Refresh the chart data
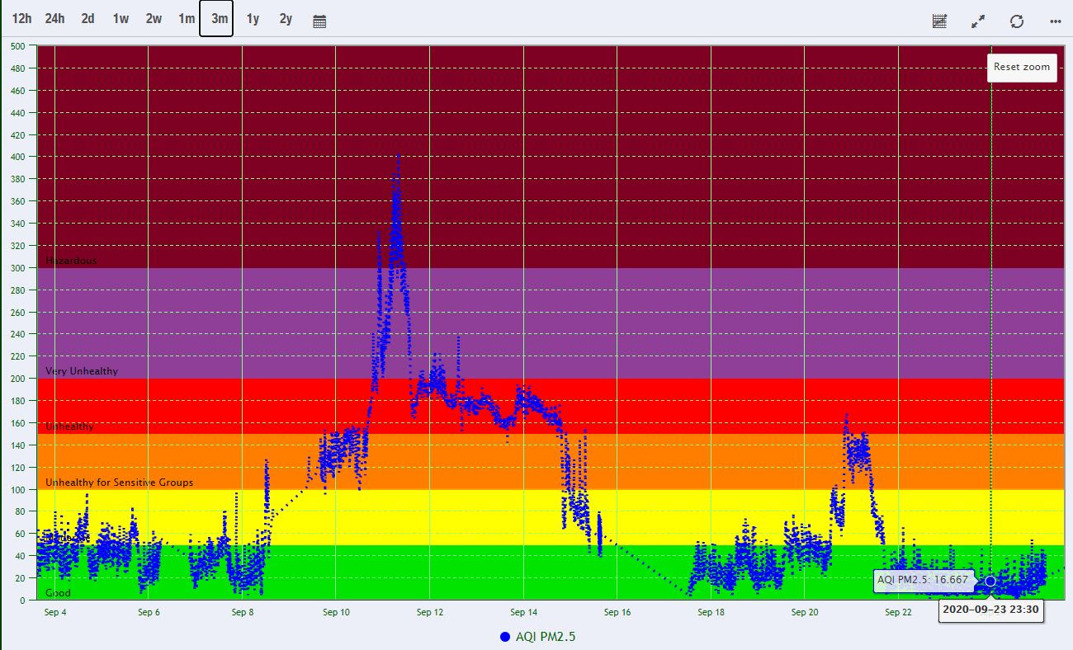Screen dimensions: 1073x650 click(x=1017, y=21)
